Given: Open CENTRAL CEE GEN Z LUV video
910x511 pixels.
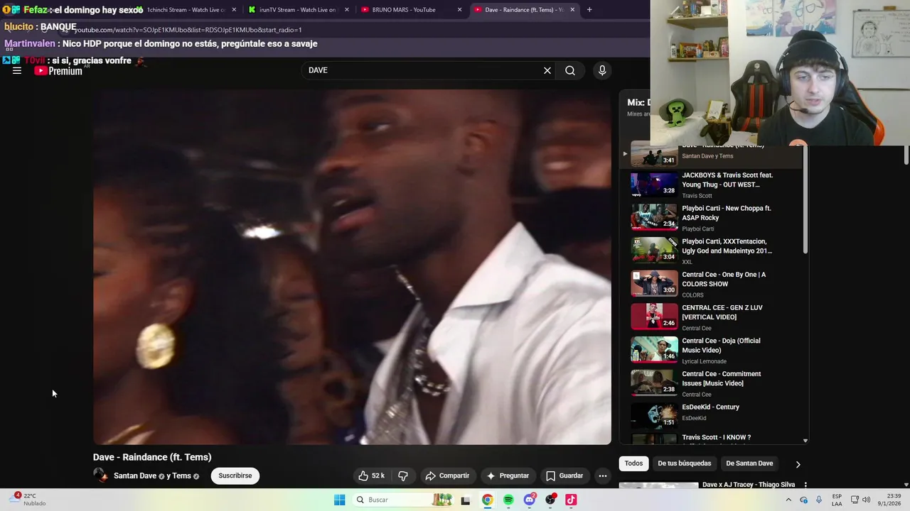Looking at the screenshot, I should pyautogui.click(x=711, y=317).
